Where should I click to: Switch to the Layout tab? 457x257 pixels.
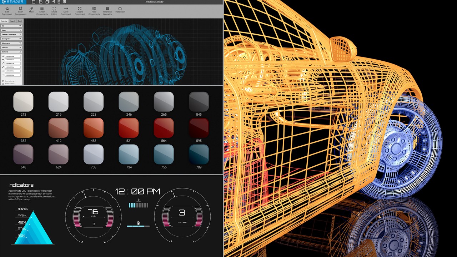(x=12, y=21)
